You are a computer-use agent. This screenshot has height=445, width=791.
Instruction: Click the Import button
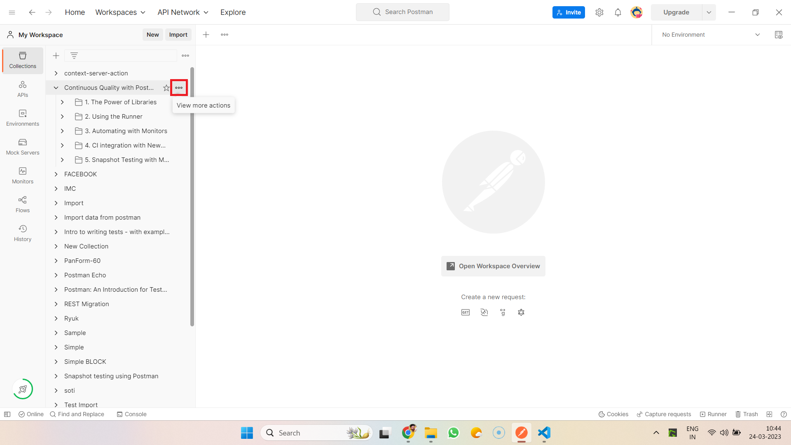(178, 35)
